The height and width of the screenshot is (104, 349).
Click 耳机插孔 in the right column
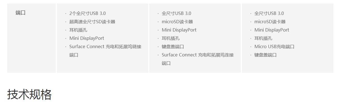point(263,38)
